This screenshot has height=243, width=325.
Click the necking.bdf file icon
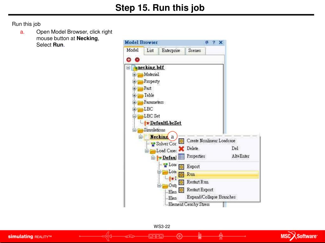pyautogui.click(x=135, y=68)
